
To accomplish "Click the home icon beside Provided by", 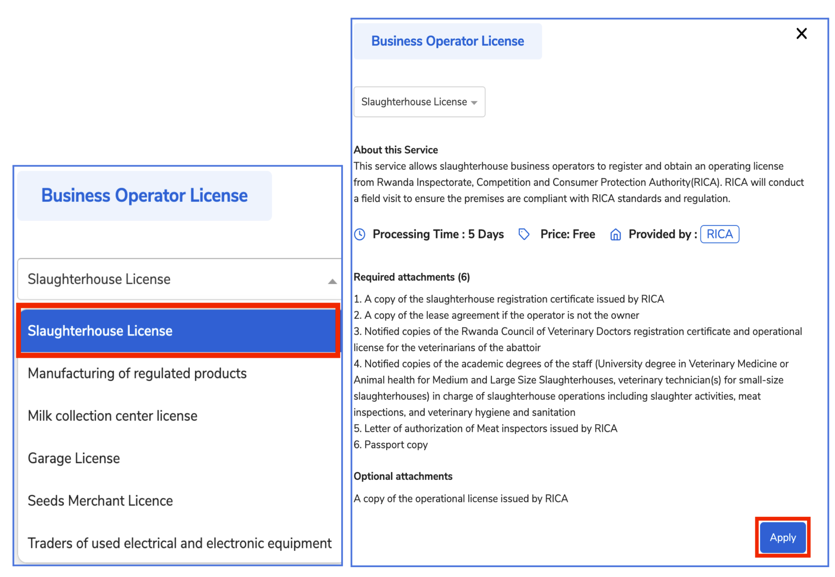I will coord(615,234).
